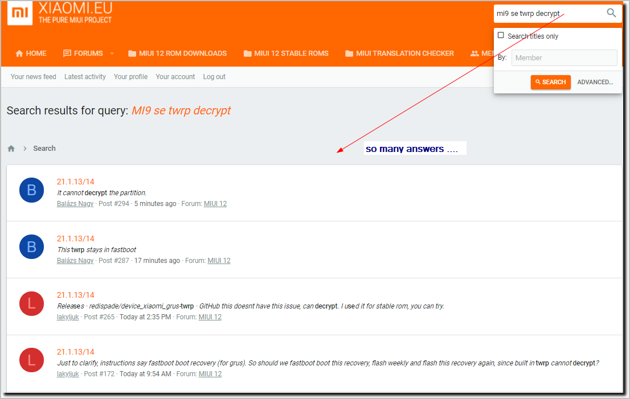The height and width of the screenshot is (399, 630).
Task: Open MIUI 12 Stable ROMs menu
Action: tap(286, 54)
